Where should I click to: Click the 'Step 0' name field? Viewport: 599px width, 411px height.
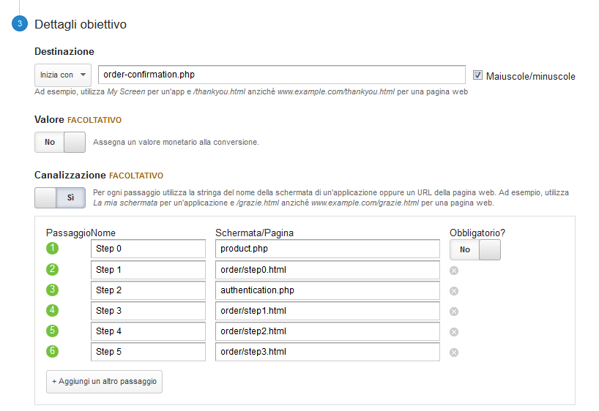click(x=149, y=249)
